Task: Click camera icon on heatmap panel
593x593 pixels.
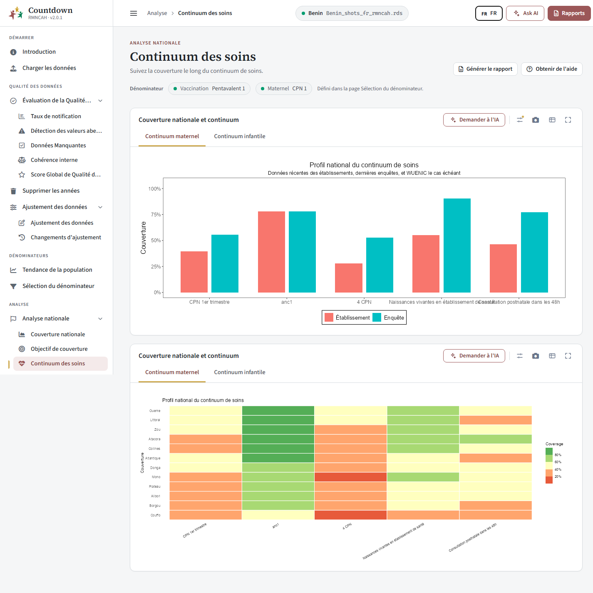Action: pos(536,356)
